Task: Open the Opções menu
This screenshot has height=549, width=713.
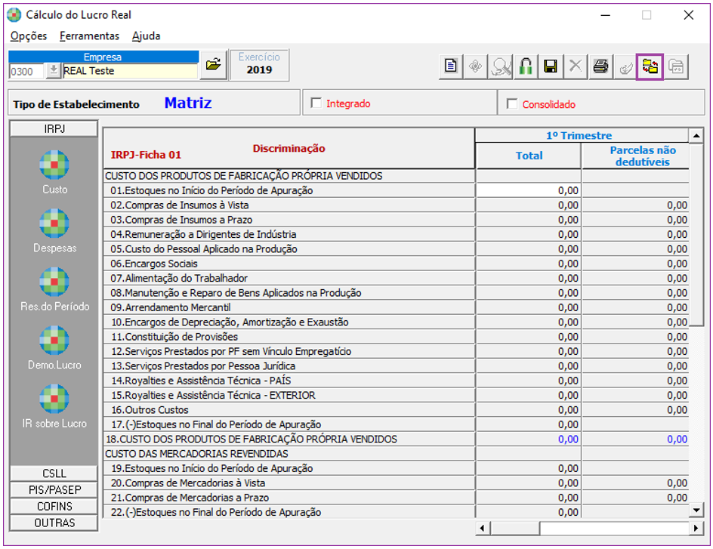Action: click(29, 35)
